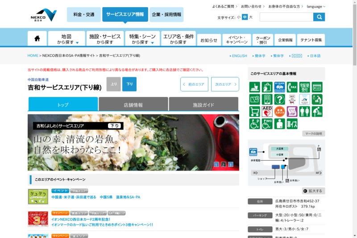Expand the 地図から探す menu
Viewport: 357px width, 238px height.
(66, 39)
